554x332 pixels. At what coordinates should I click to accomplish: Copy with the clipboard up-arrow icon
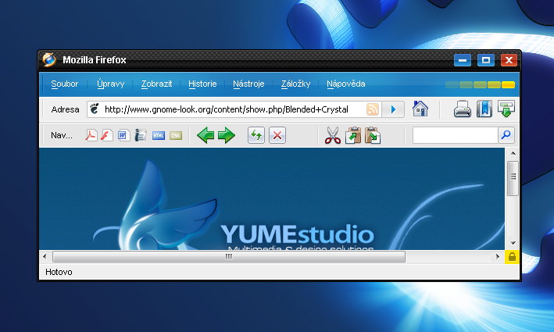[x=353, y=135]
